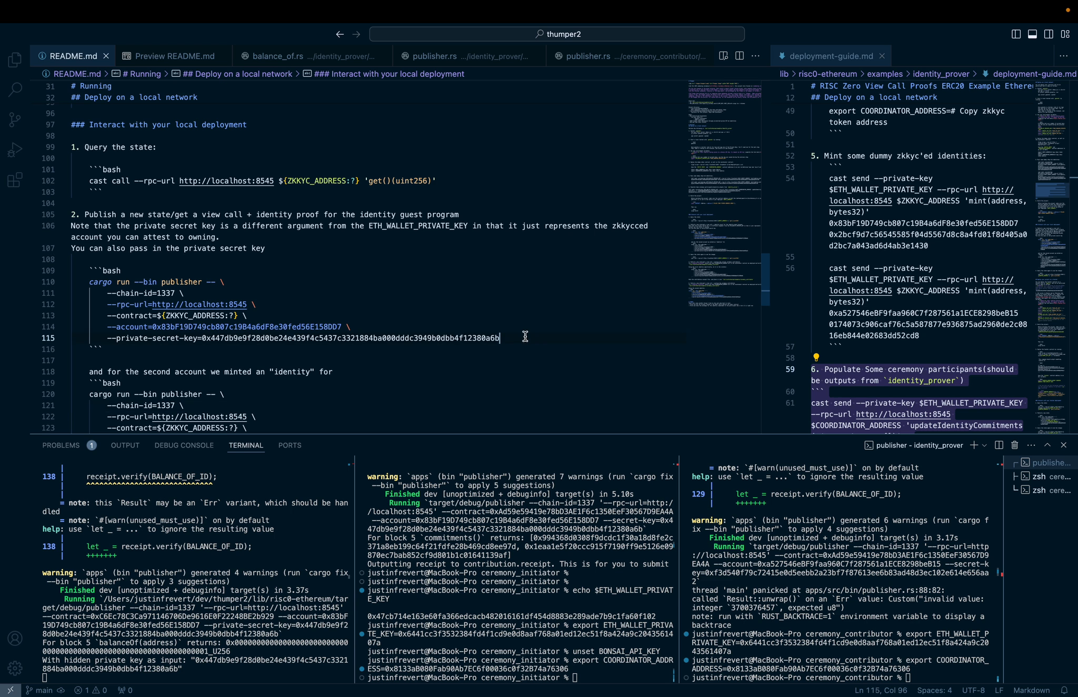This screenshot has width=1078, height=697.
Task: Change indentation via Spaces: 4
Action: pyautogui.click(x=934, y=690)
